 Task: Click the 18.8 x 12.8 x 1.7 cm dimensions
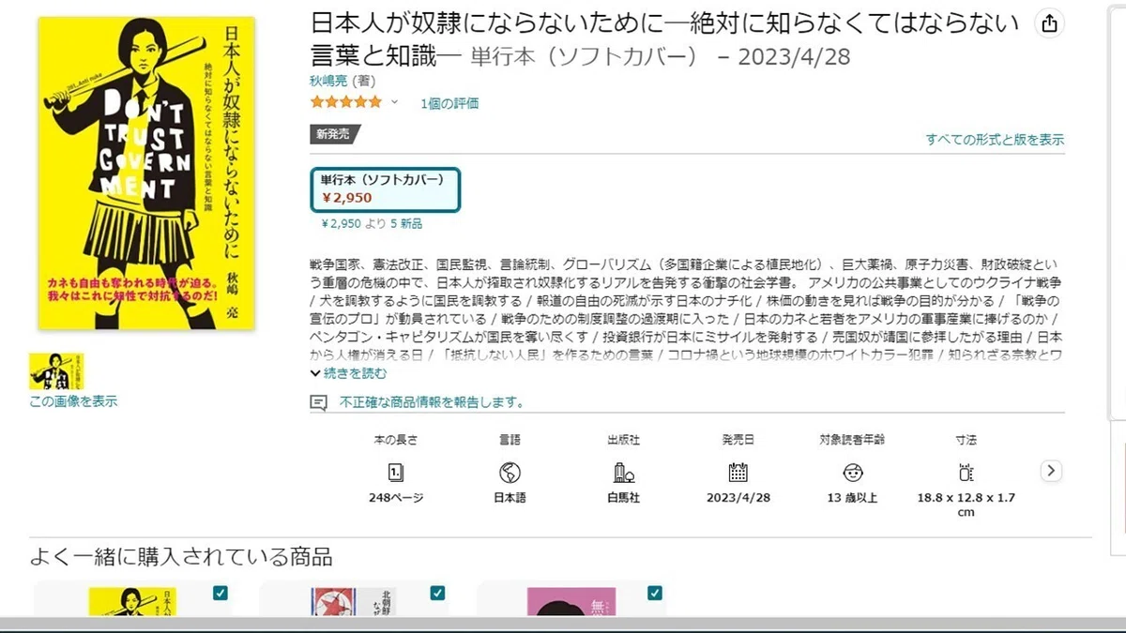[x=966, y=505]
